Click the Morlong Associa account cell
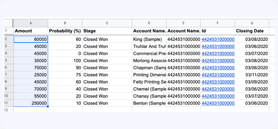The image size is (278, 129). point(149,60)
